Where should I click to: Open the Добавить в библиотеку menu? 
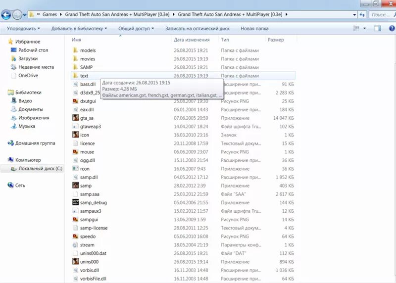tap(79, 29)
